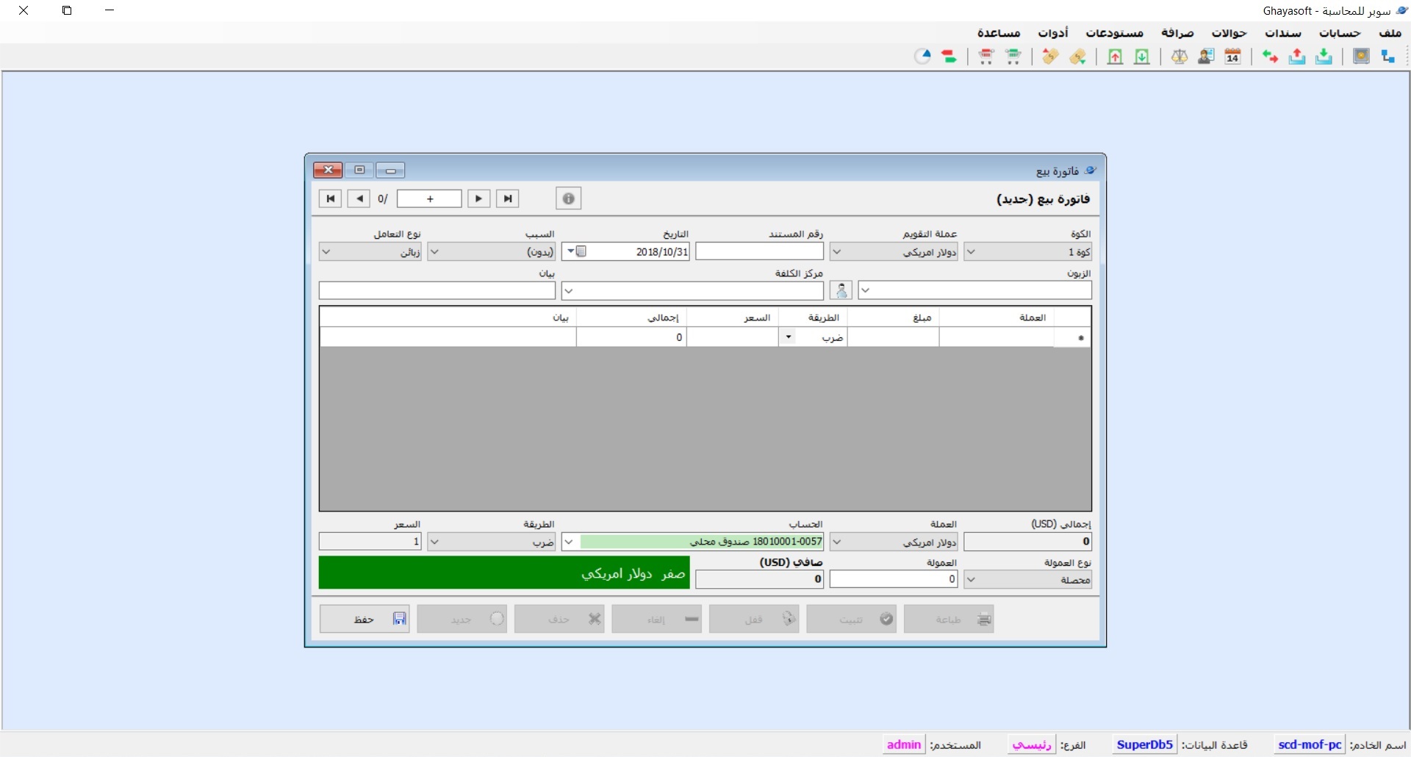
Task: Go to the next invoice record
Action: tap(478, 198)
